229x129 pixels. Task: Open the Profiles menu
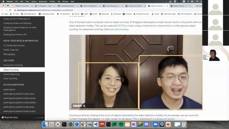pos(52,1)
